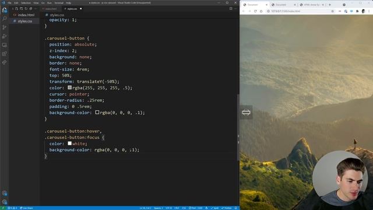Collapse all folders in Explorer
This screenshot has height=210, width=373.
click(x=31, y=9)
